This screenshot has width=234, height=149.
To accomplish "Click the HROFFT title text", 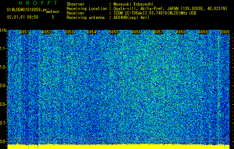I will click(x=38, y=3).
